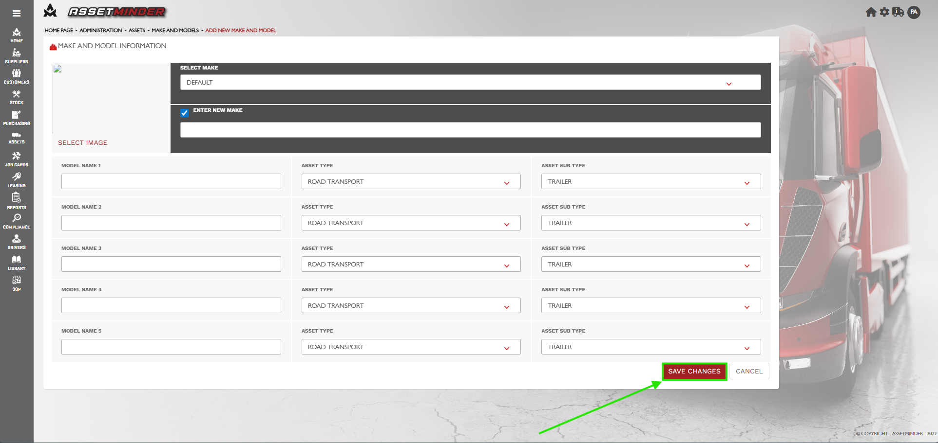Click the Select Image link

click(x=82, y=142)
